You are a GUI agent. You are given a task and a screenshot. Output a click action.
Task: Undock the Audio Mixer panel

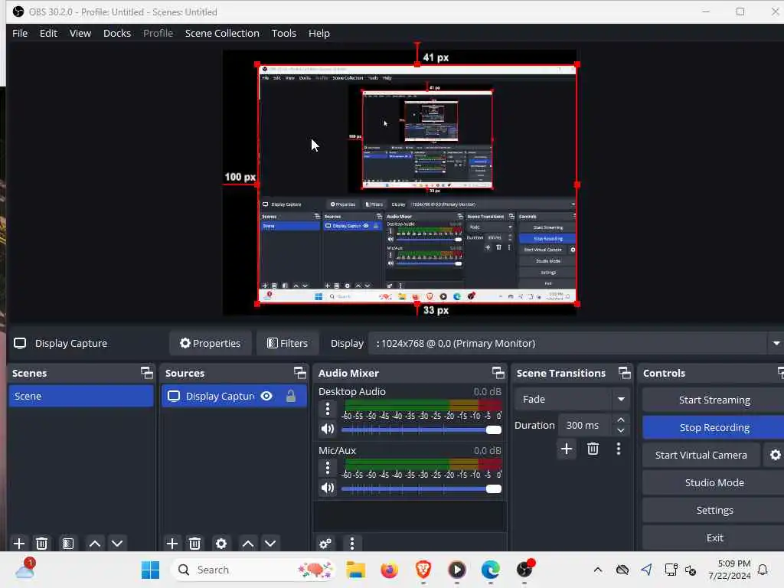[x=498, y=373]
